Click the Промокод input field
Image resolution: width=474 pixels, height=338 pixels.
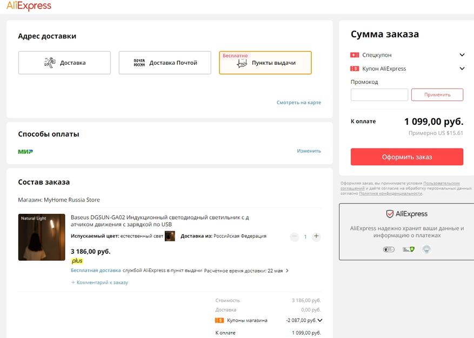[x=379, y=95]
